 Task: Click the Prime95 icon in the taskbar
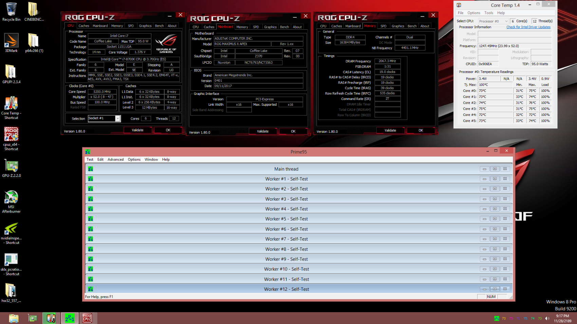[70, 318]
